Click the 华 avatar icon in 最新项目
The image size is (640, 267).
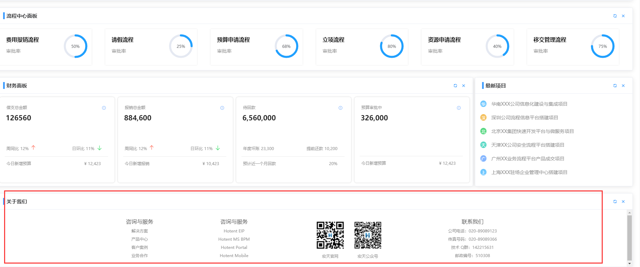(x=483, y=104)
